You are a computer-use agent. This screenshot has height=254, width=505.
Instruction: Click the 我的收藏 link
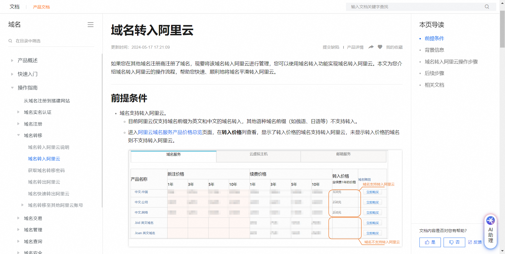[x=394, y=47]
